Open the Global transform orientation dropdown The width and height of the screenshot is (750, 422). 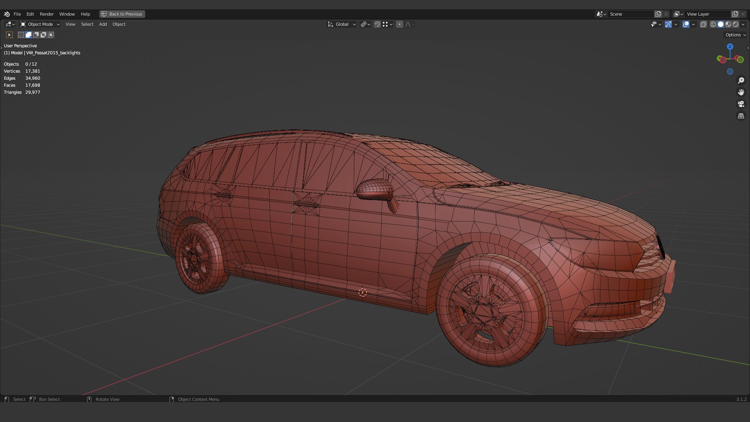(x=341, y=24)
